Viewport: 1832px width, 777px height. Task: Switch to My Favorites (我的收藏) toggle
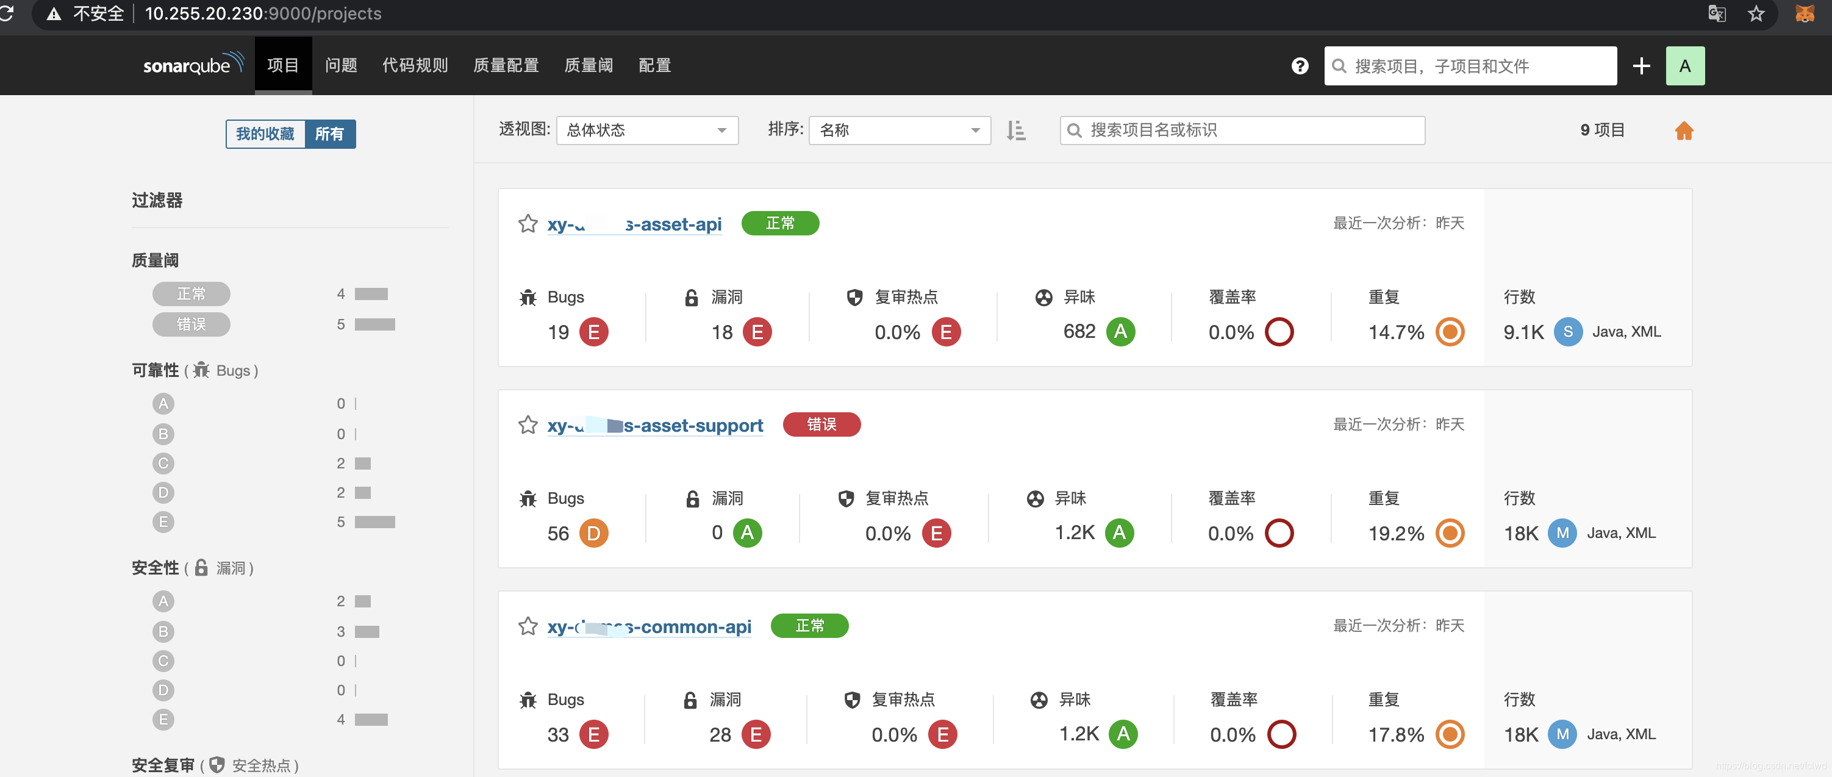tap(265, 134)
